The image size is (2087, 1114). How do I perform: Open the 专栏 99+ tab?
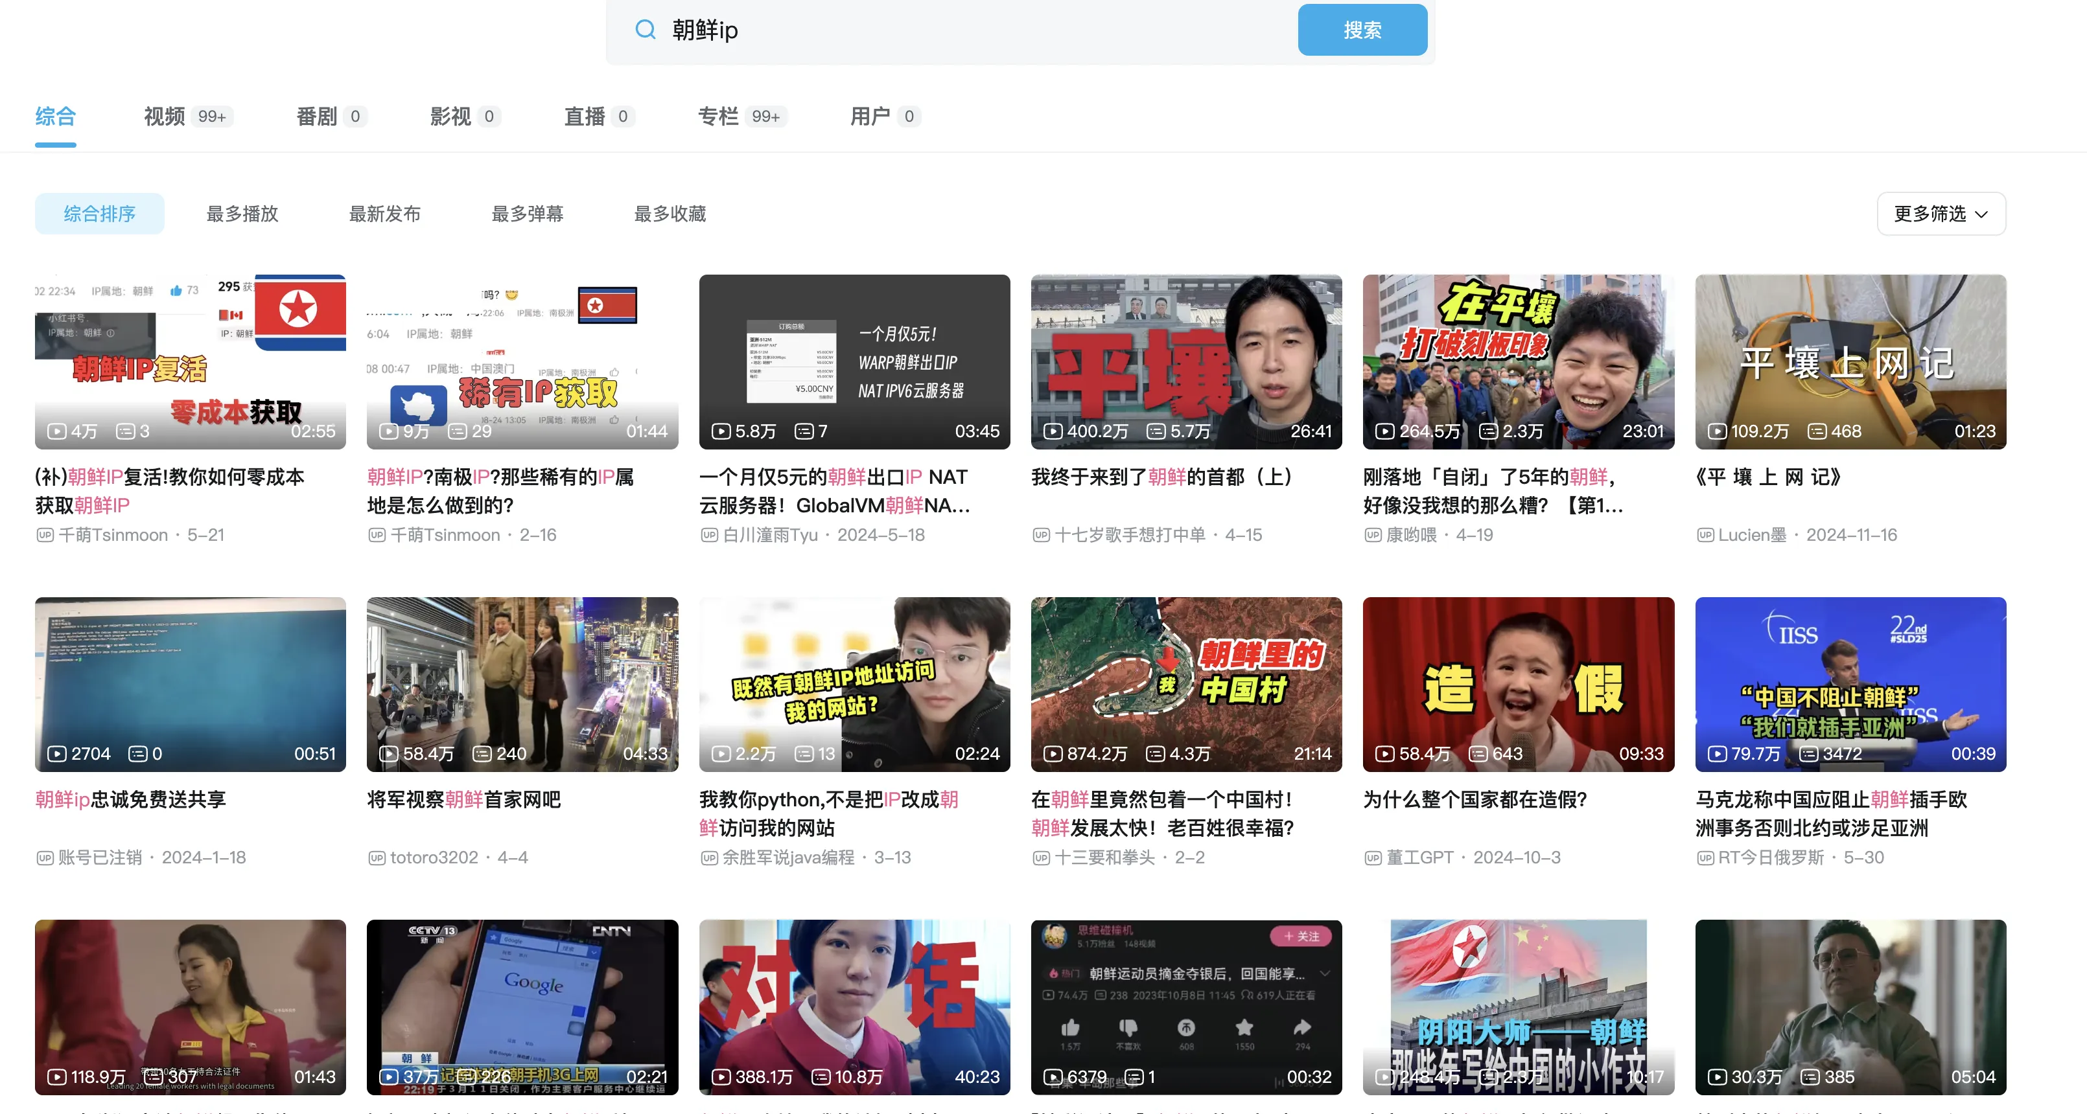pos(742,117)
